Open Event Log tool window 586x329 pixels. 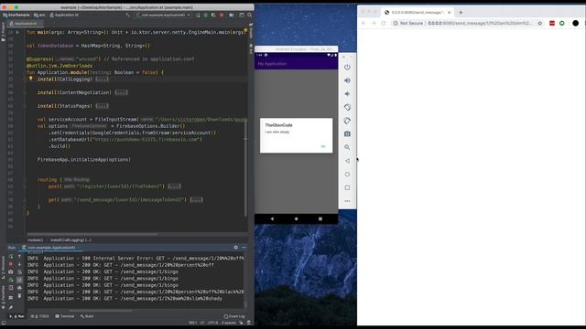(234, 316)
